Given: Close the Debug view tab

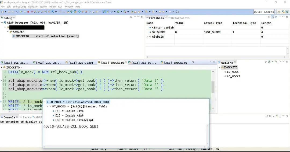Looking at the screenshot, I should tap(14, 17).
